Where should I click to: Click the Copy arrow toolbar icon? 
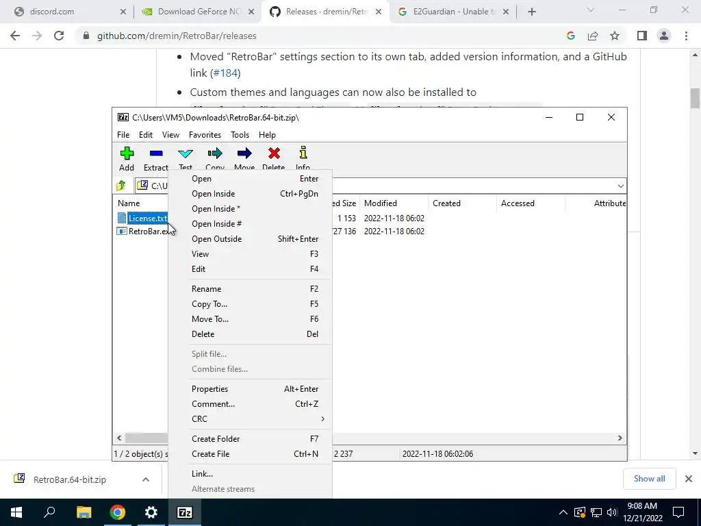click(215, 153)
